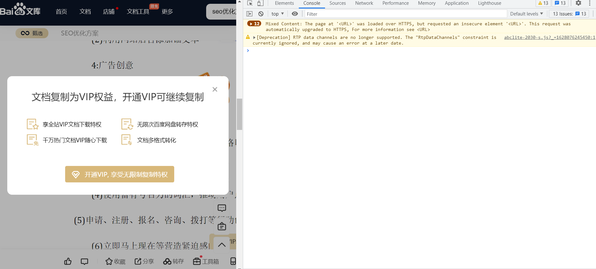
Task: Open the feedback chat bubble icon
Action: (x=222, y=208)
